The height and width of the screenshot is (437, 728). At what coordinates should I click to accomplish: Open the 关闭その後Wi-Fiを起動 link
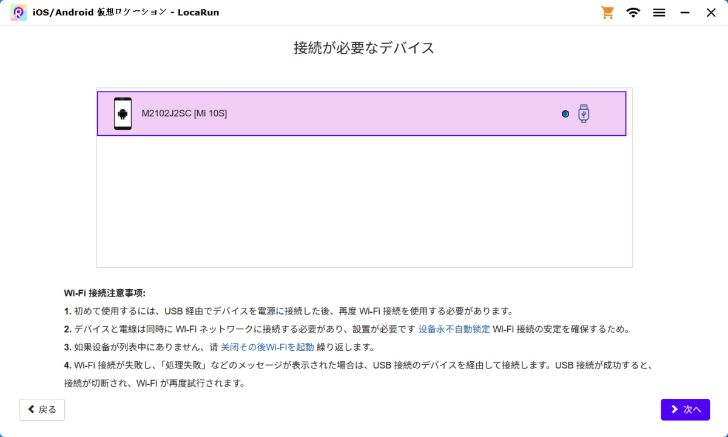(267, 347)
